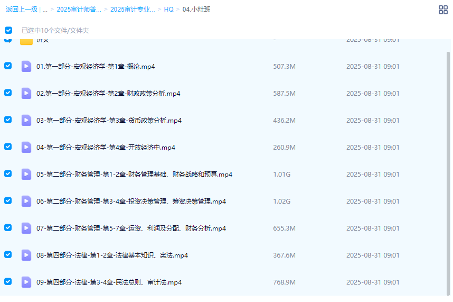This screenshot has width=453, height=302.
Task: Click the file list vertical scrollbar
Action: pos(448,173)
